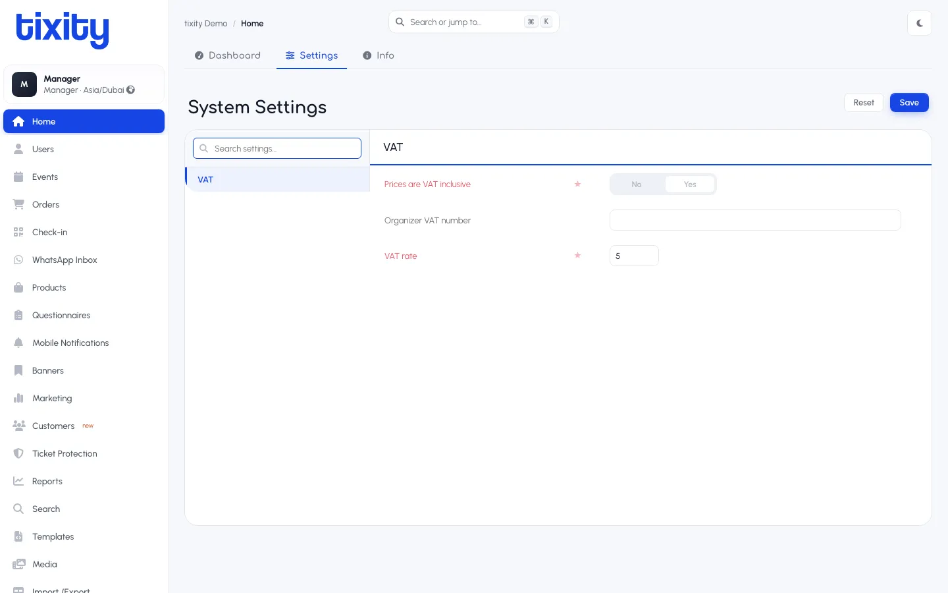Click the Reports line-chart icon

(18, 481)
